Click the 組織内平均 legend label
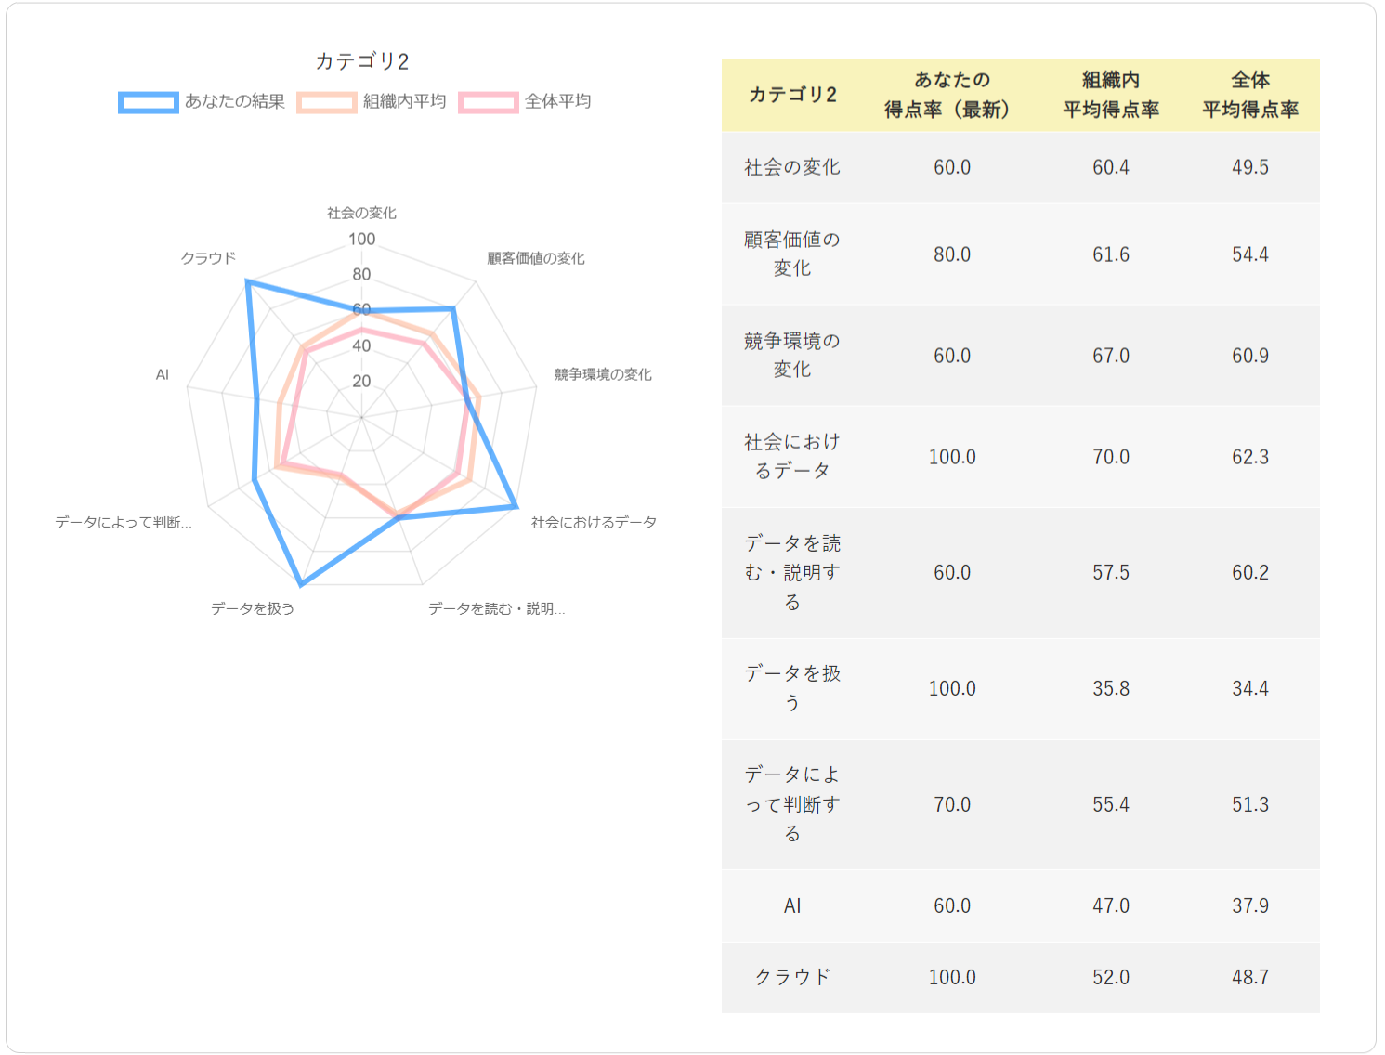Image resolution: width=1385 pixels, height=1055 pixels. click(405, 101)
